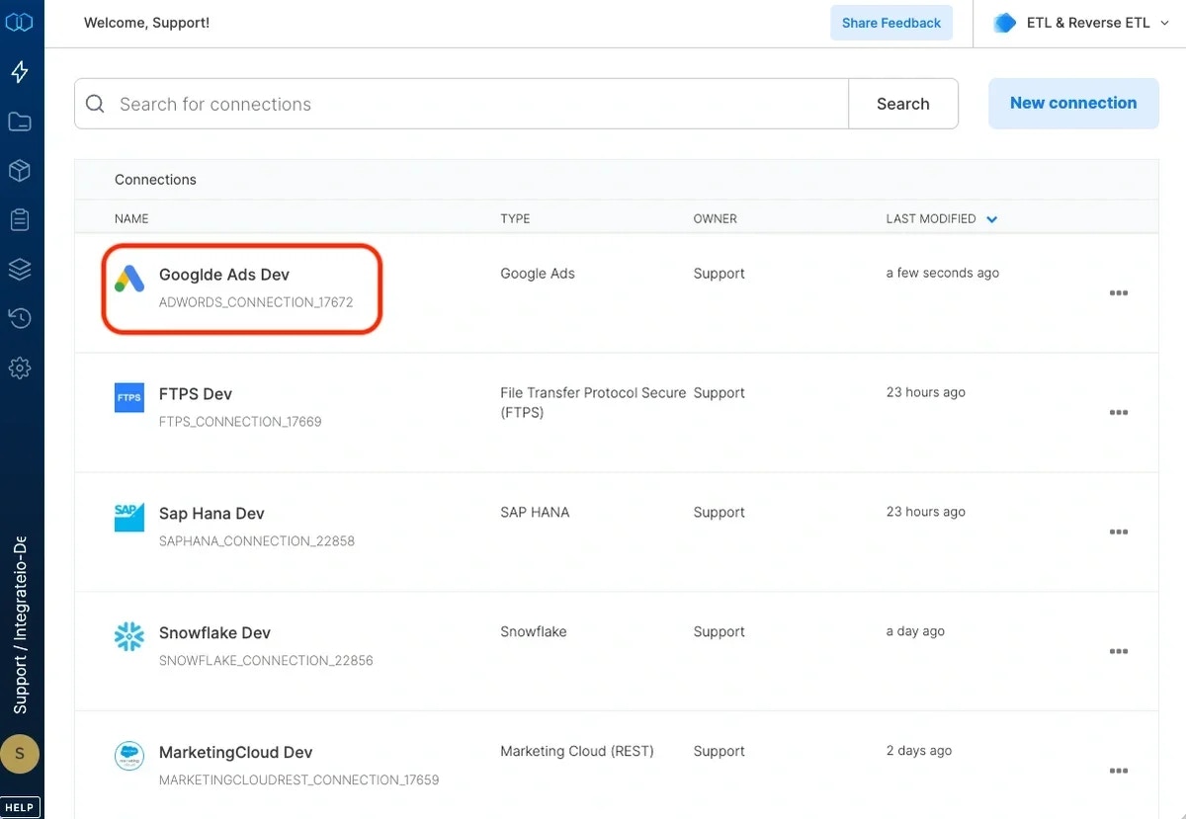
Task: Toggle the Last Modified sort arrow
Action: (x=991, y=218)
